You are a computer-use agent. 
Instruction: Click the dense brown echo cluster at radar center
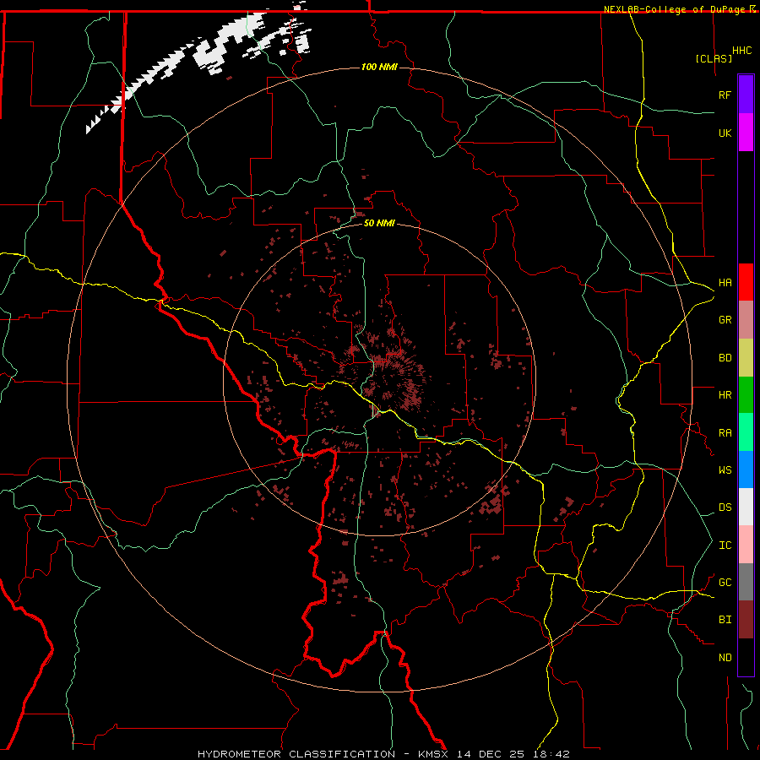coord(393,373)
